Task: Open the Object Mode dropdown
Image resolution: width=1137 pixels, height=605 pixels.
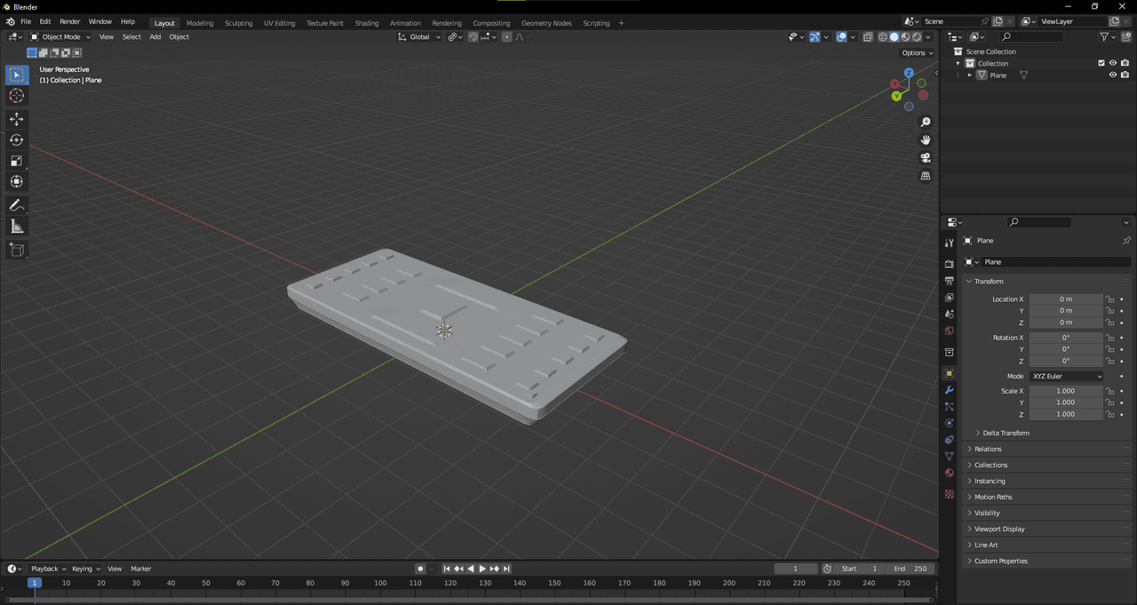Action: click(60, 37)
